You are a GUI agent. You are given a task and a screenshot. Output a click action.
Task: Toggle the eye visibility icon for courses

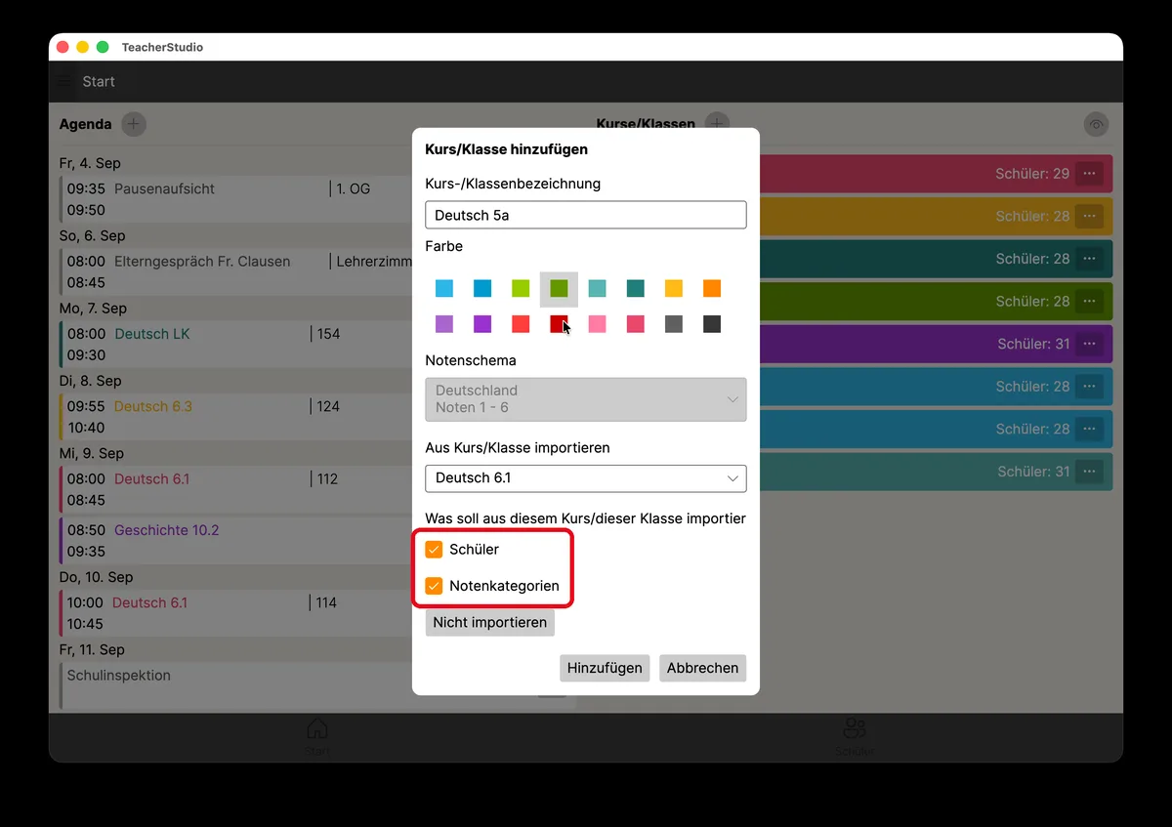click(x=1096, y=124)
